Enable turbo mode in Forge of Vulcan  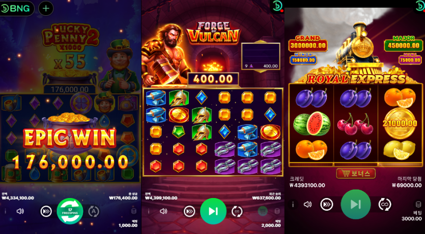pyautogui.click(x=189, y=211)
